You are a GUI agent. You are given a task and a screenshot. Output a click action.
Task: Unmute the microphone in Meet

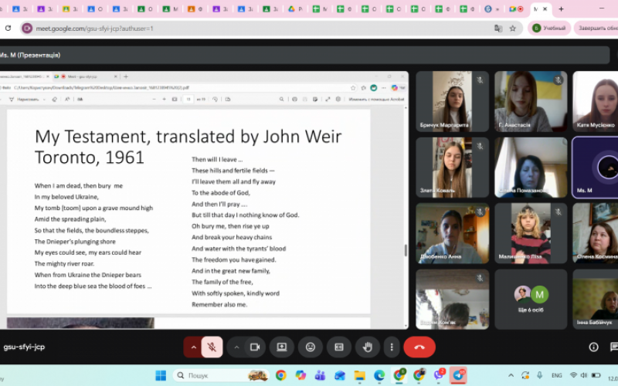212,347
